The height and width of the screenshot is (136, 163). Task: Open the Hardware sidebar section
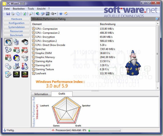pyautogui.click(x=17, y=19)
